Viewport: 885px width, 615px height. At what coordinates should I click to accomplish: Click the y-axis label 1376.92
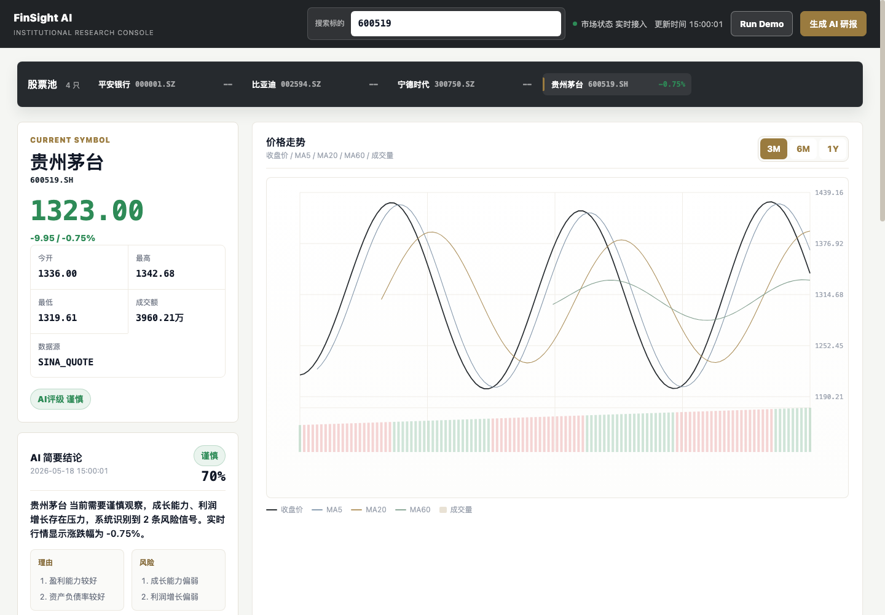click(829, 244)
